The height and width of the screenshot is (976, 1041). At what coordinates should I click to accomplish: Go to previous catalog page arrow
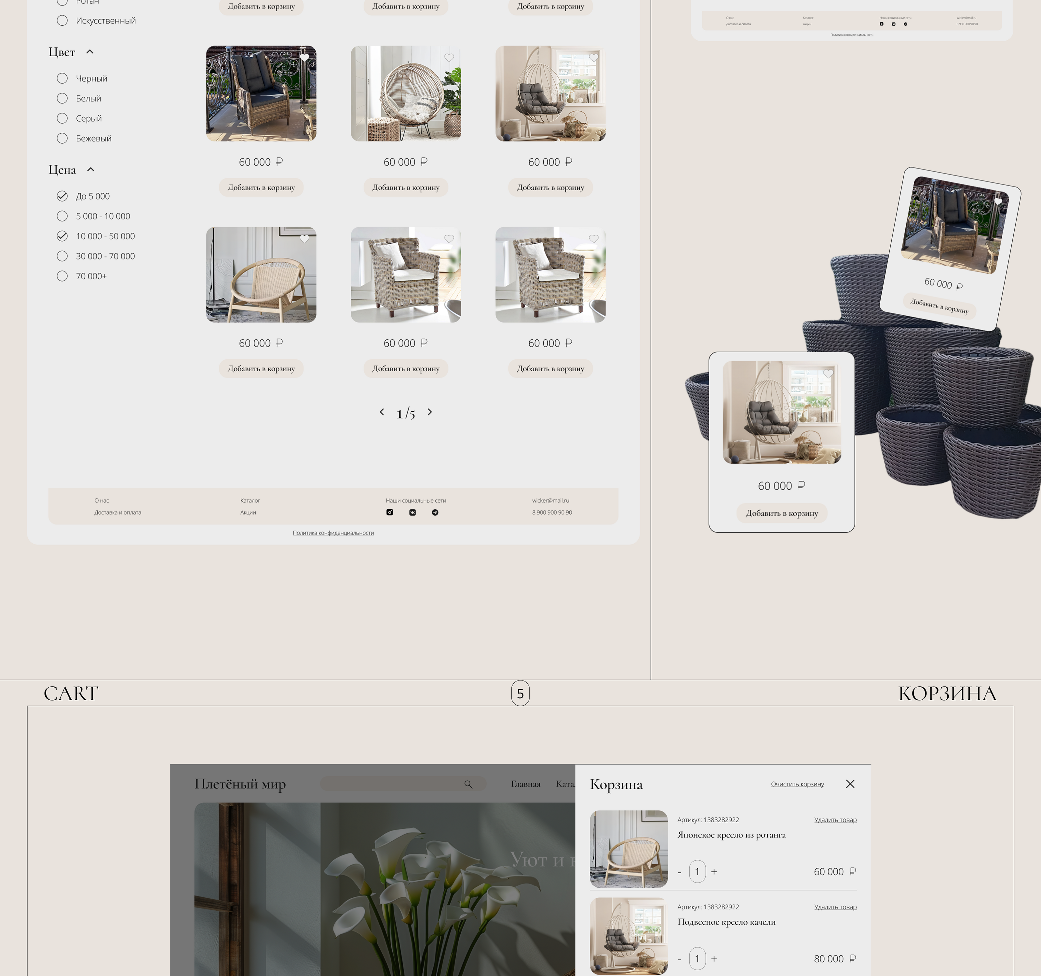pyautogui.click(x=382, y=412)
